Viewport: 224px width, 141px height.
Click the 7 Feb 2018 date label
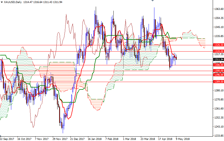112,139
